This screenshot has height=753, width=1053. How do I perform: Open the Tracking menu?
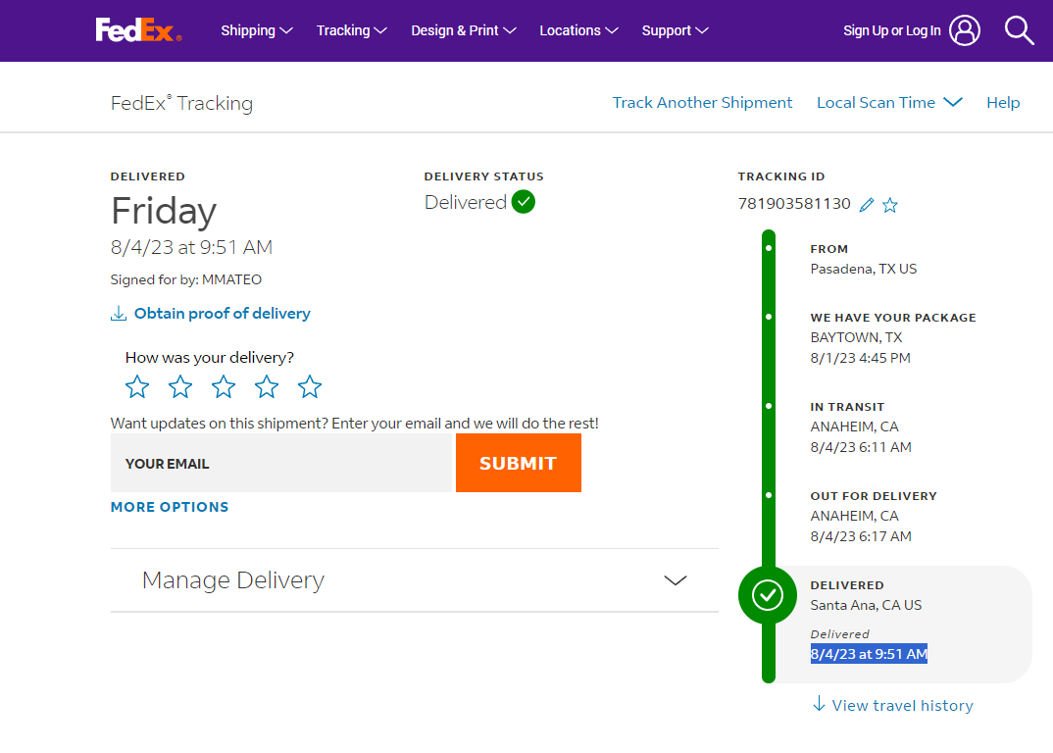(351, 31)
